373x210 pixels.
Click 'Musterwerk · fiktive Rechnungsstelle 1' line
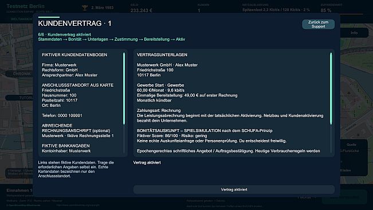[x=78, y=136]
